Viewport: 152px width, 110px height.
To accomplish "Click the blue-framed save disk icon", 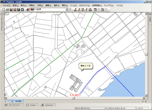I will coord(22,9).
